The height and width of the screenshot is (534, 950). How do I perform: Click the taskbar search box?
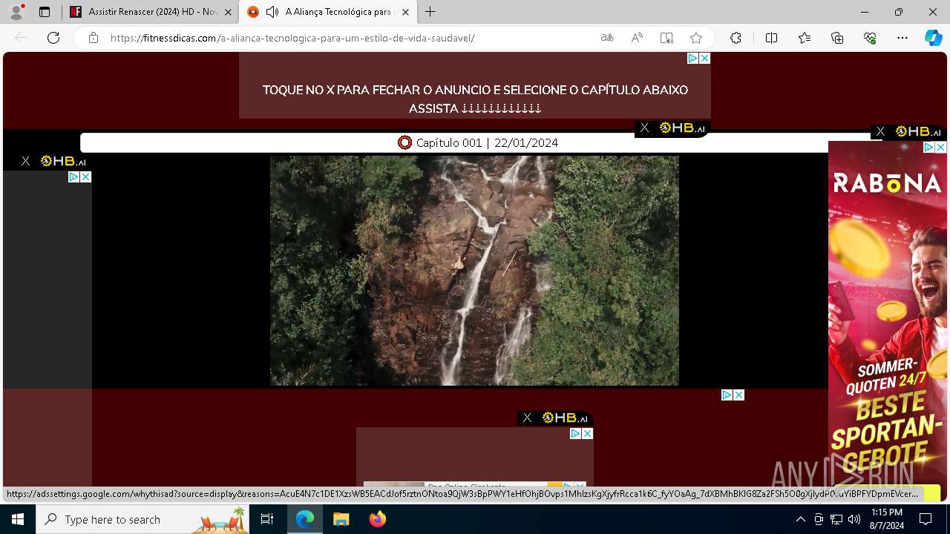(x=142, y=519)
